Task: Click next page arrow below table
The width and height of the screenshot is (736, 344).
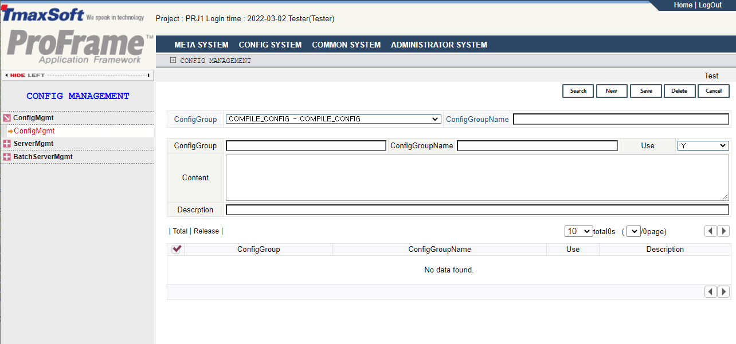Action: click(x=723, y=292)
